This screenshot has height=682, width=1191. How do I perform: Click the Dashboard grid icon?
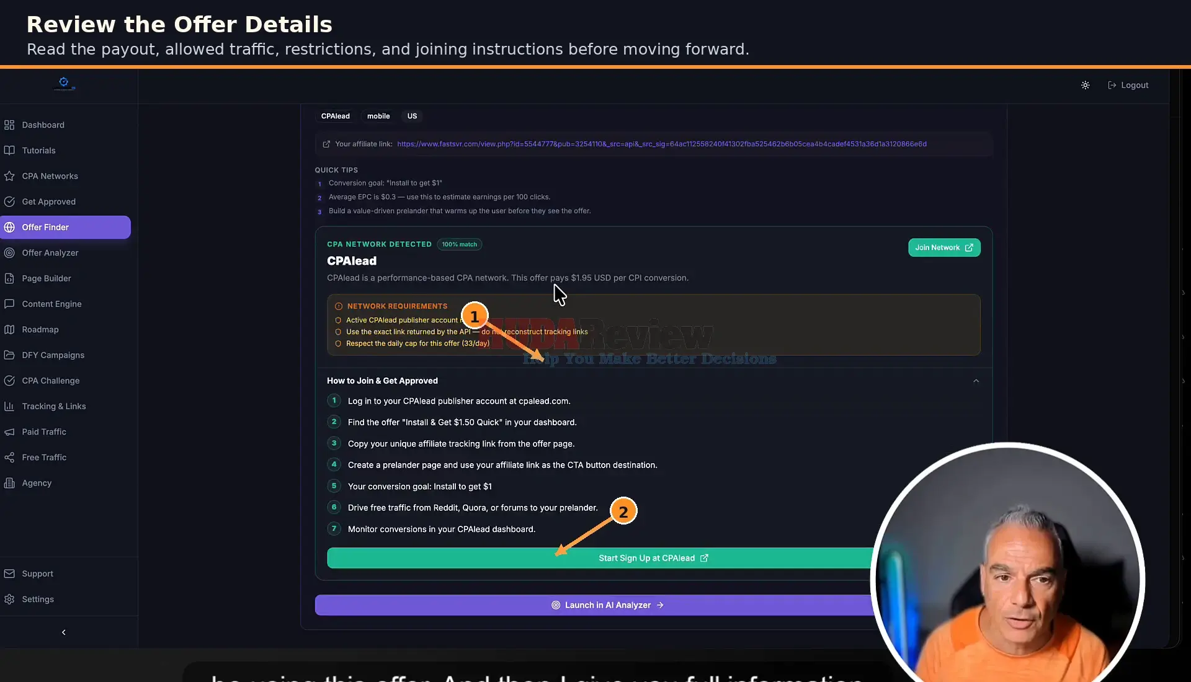pos(9,125)
